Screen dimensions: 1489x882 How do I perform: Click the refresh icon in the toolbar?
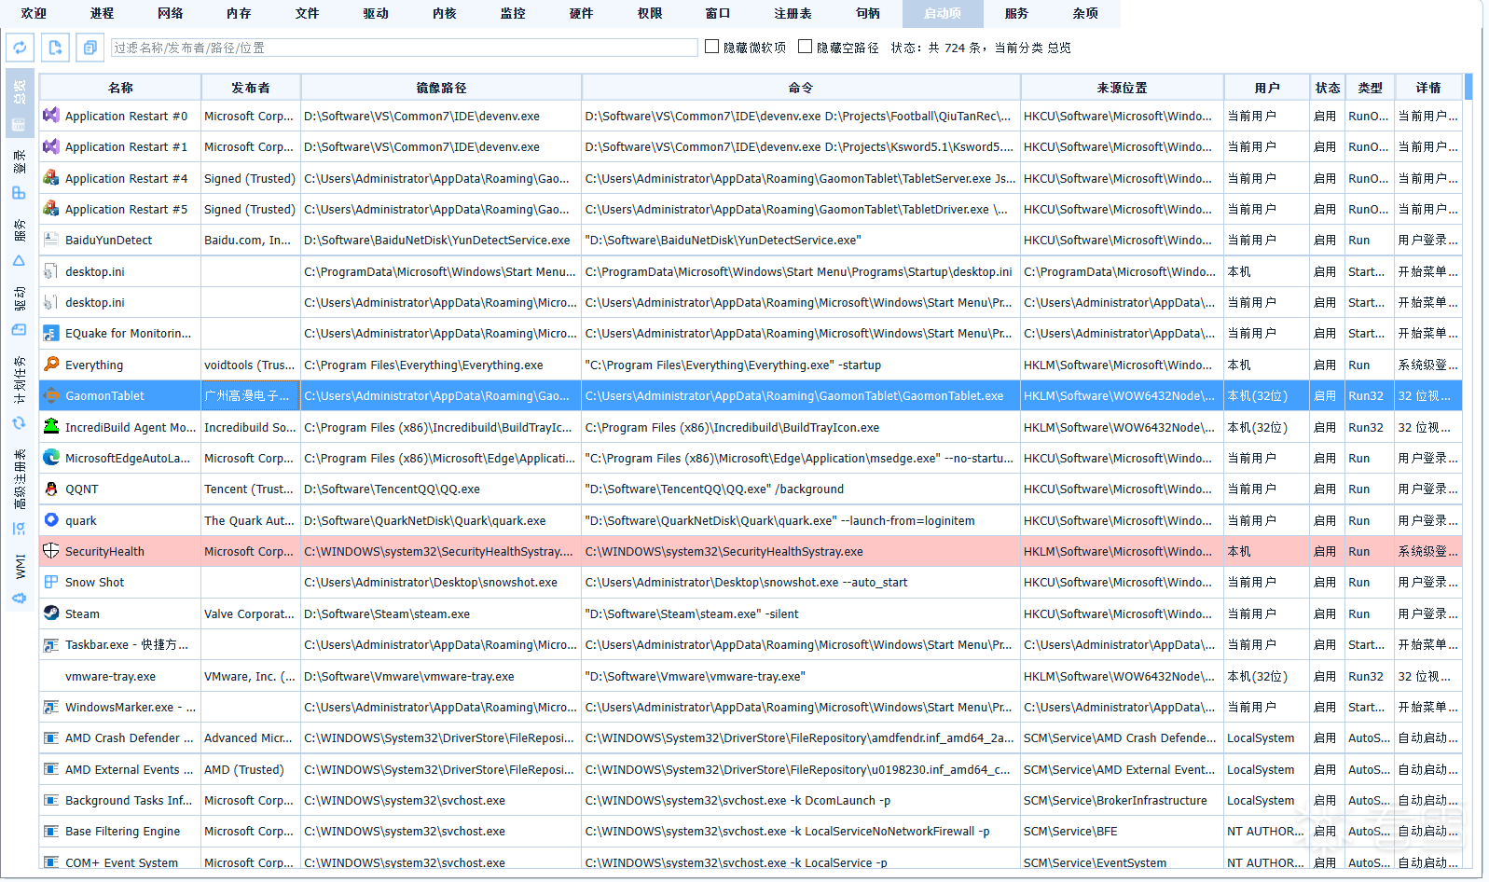coord(21,48)
